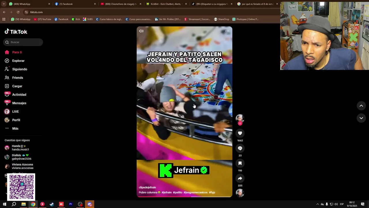The image size is (369, 208).
Task: Mute the video with speaker icon
Action: 141,31
